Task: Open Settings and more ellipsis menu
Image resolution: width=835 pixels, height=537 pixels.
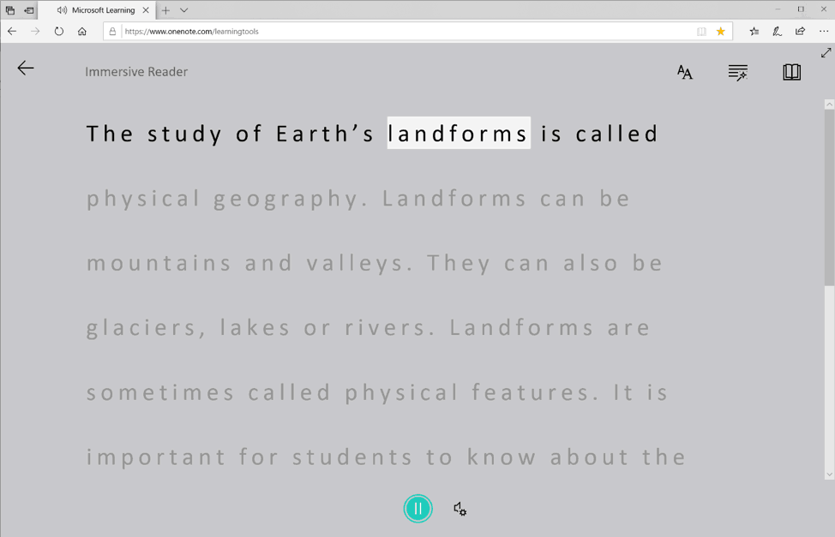Action: [824, 32]
